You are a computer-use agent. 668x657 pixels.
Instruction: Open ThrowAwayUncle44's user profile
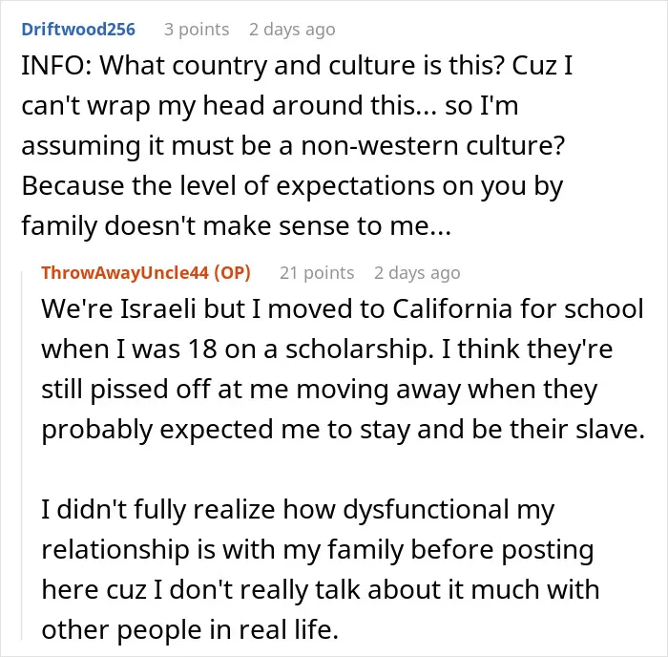pyautogui.click(x=125, y=273)
